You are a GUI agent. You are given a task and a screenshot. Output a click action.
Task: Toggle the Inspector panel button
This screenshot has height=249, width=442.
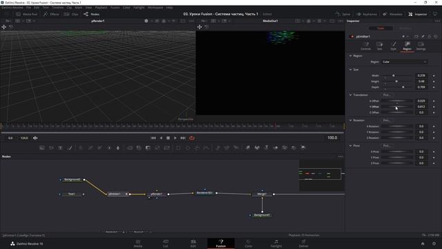tap(418, 14)
